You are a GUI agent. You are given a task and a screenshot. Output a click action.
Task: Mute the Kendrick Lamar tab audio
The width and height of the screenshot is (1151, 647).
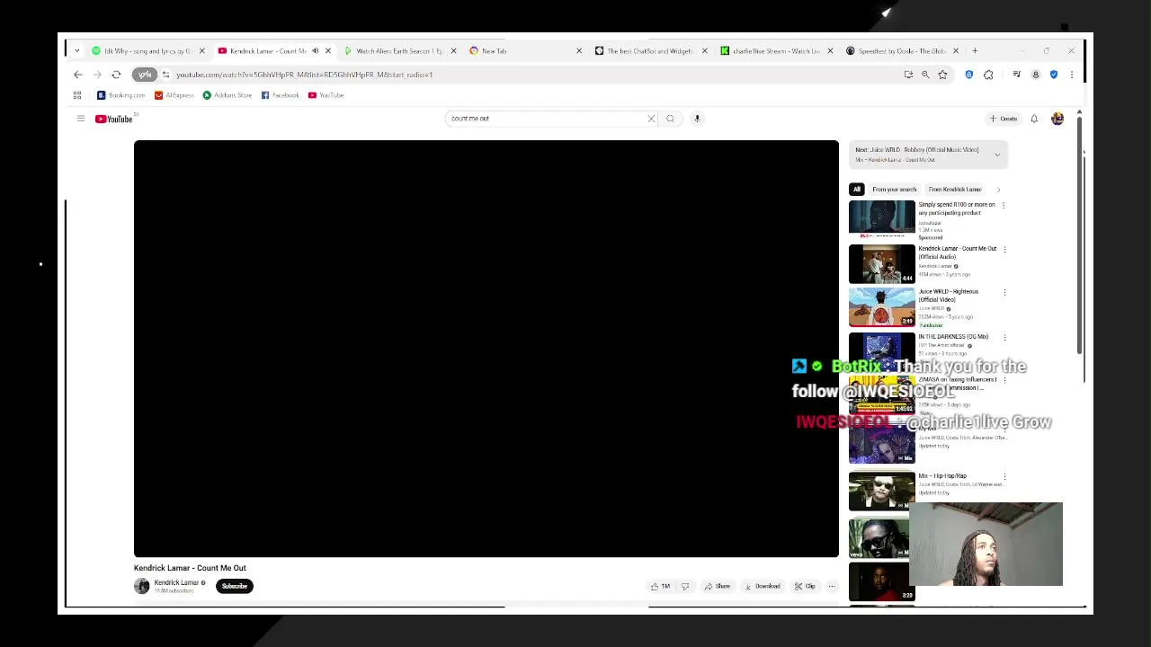(x=315, y=51)
